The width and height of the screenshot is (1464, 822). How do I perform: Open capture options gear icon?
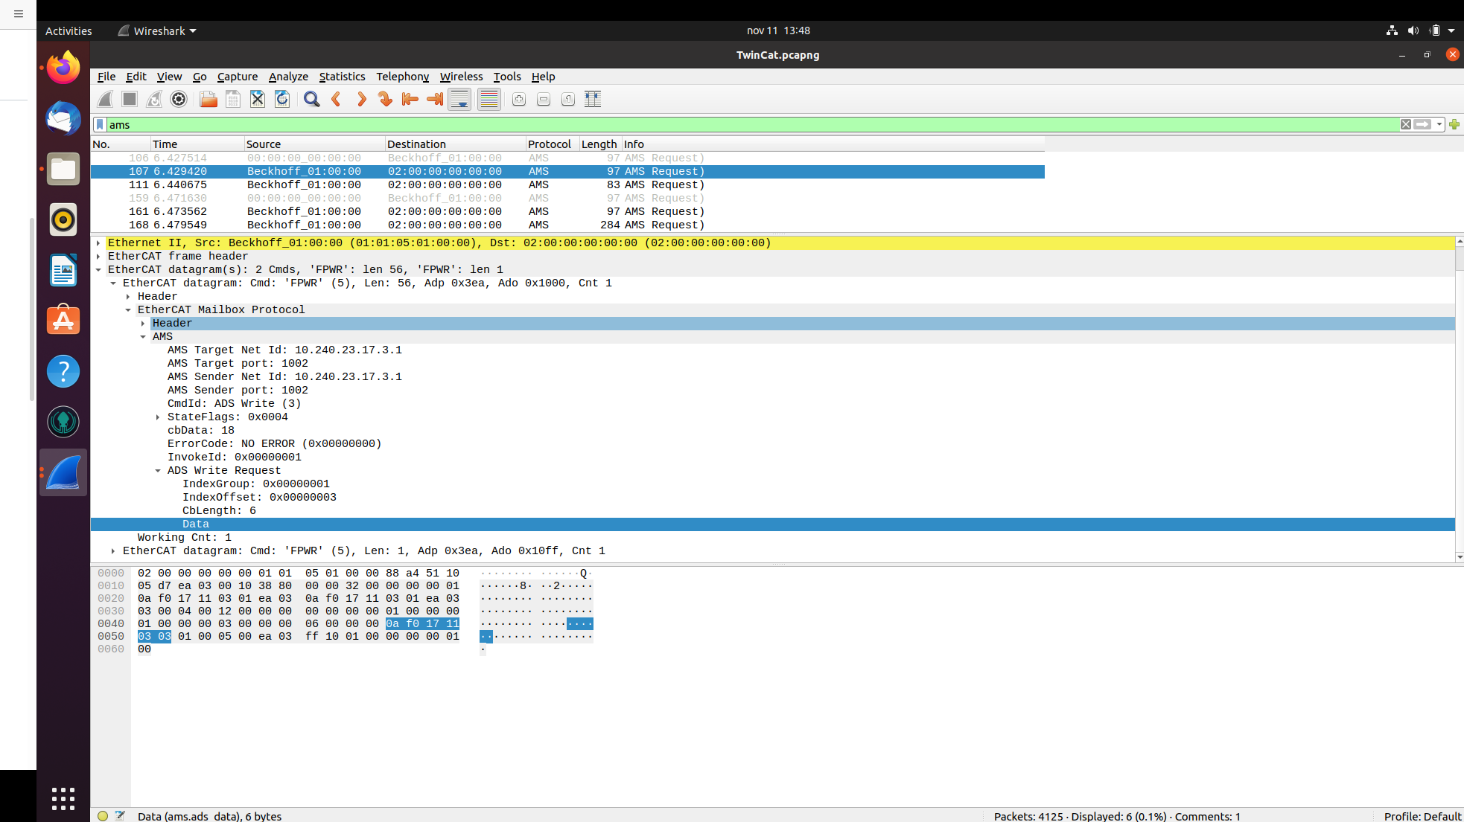tap(179, 99)
